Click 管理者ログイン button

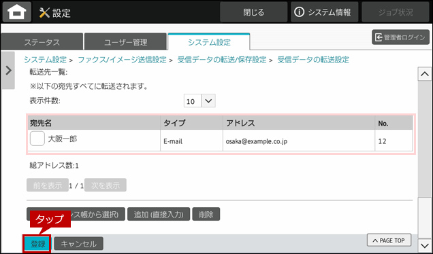click(400, 37)
